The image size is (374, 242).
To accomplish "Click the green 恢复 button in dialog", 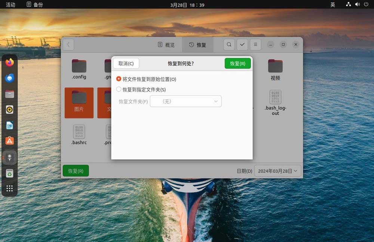I will pos(237,63).
